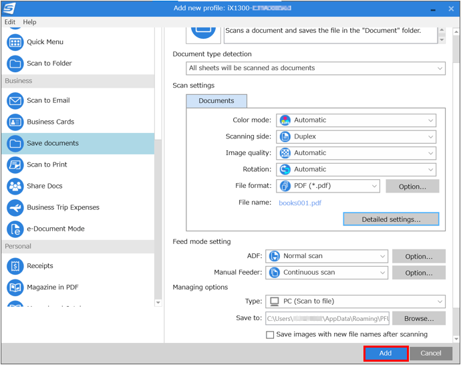Click the settings panel scroll up arrow

456,32
